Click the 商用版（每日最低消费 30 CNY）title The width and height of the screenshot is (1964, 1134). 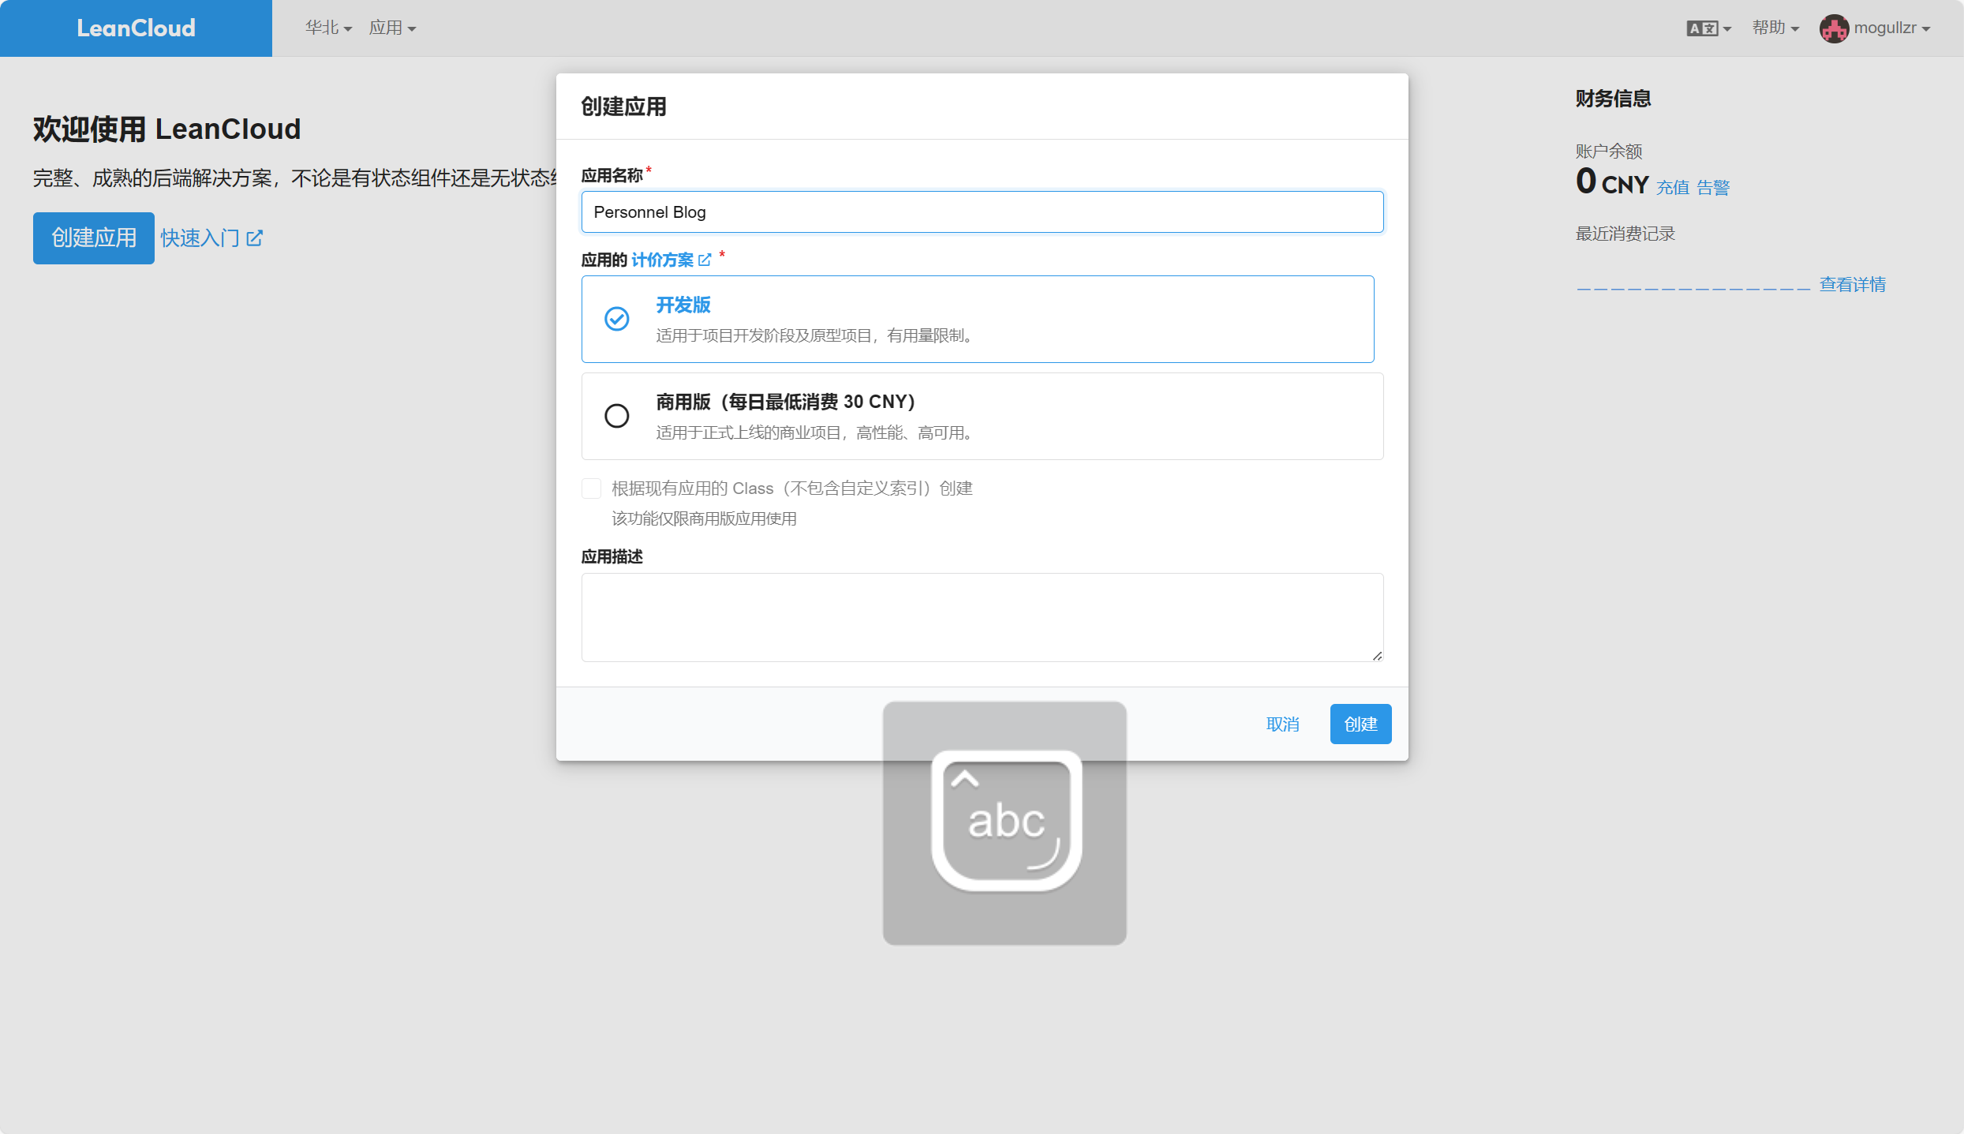[x=786, y=402]
